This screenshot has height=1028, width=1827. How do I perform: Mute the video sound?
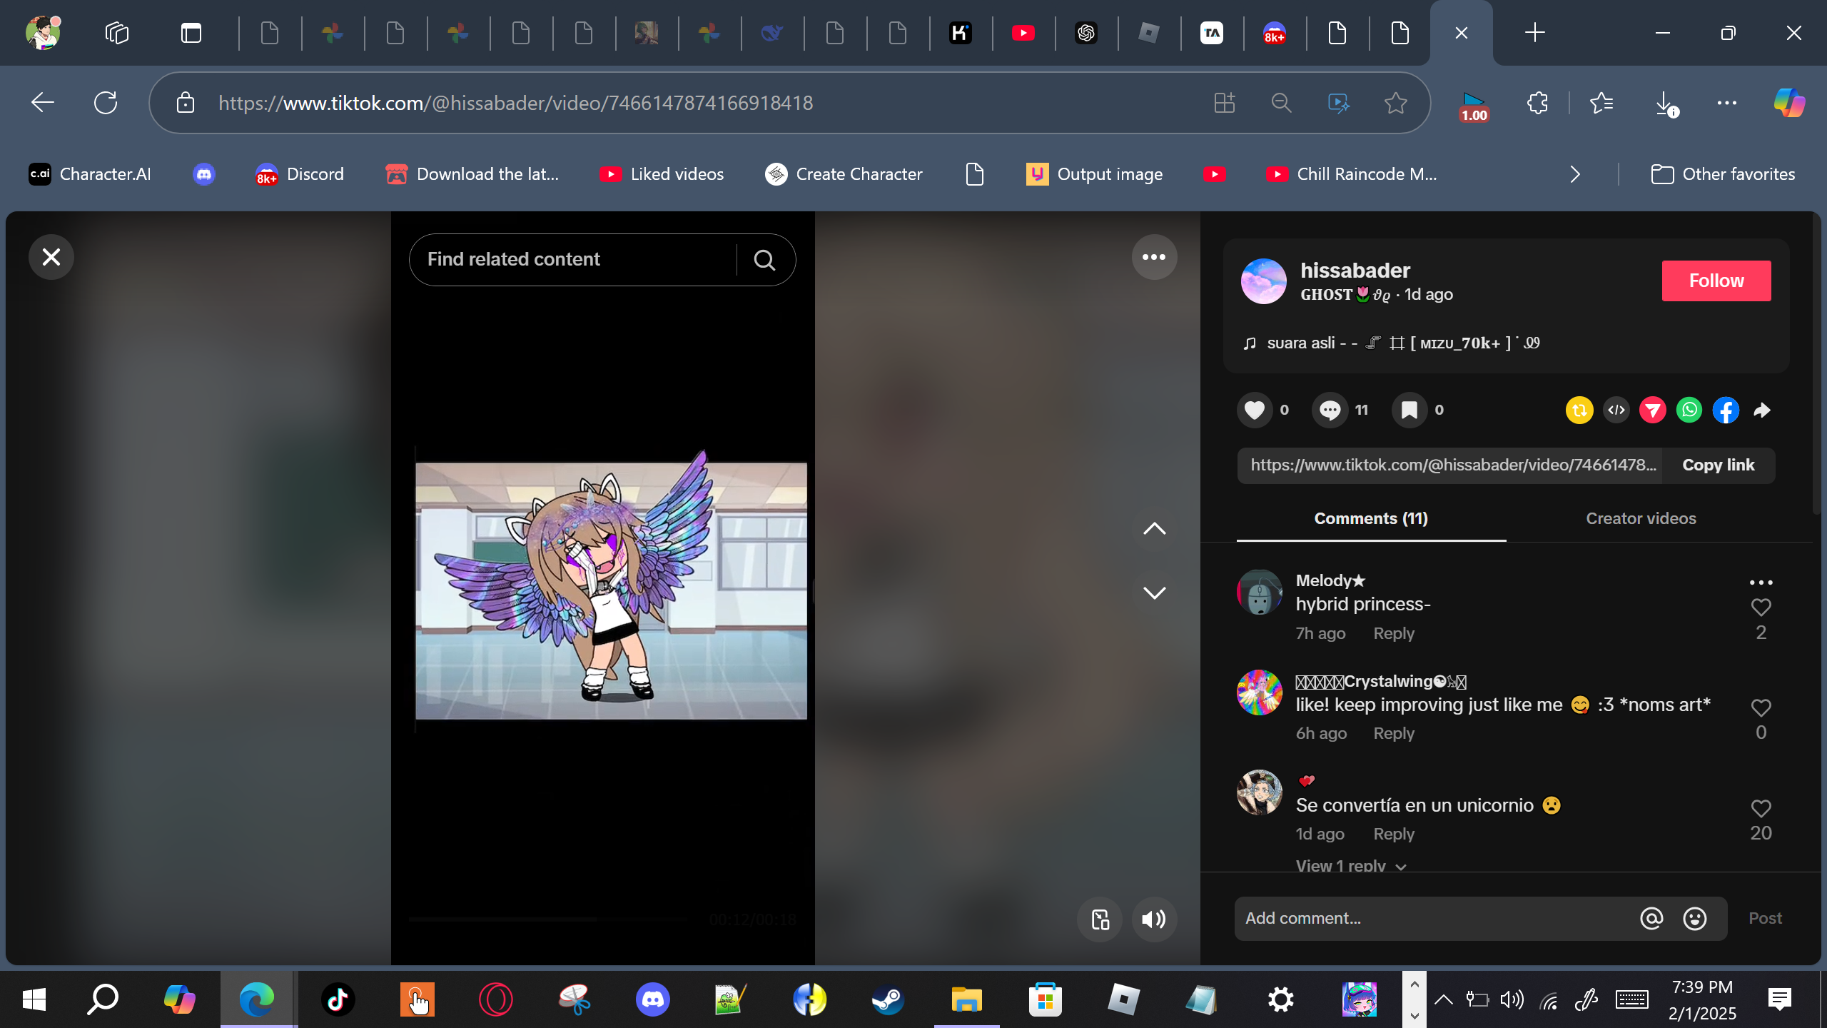(x=1154, y=919)
